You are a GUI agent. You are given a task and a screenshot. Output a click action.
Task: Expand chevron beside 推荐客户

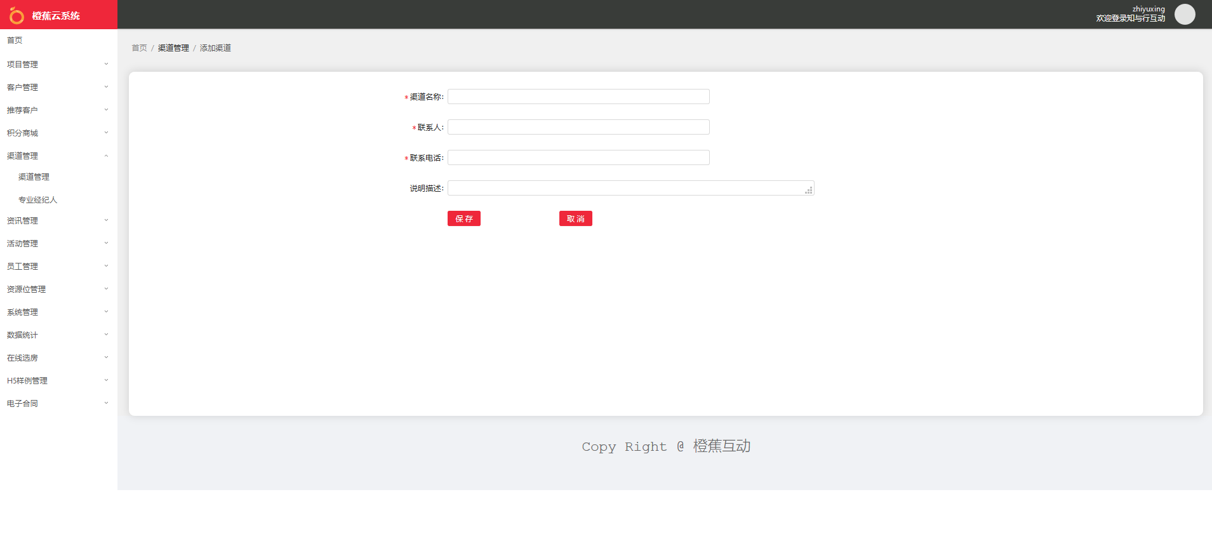tap(106, 110)
